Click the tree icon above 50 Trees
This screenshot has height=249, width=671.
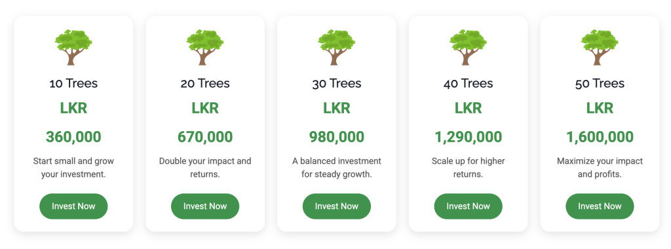coord(600,47)
